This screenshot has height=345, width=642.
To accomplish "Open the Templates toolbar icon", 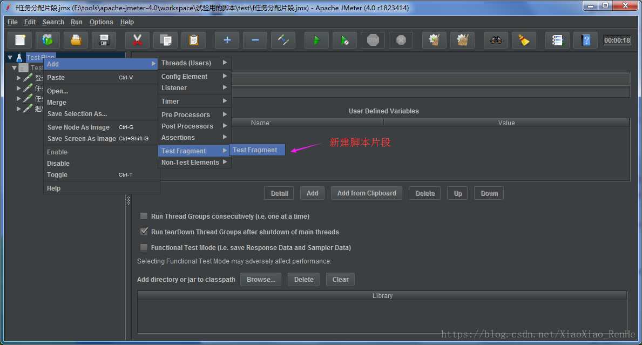I will point(48,40).
